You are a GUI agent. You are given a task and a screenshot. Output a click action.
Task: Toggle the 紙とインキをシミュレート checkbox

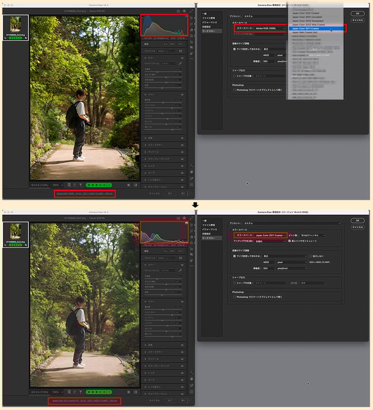point(290,241)
